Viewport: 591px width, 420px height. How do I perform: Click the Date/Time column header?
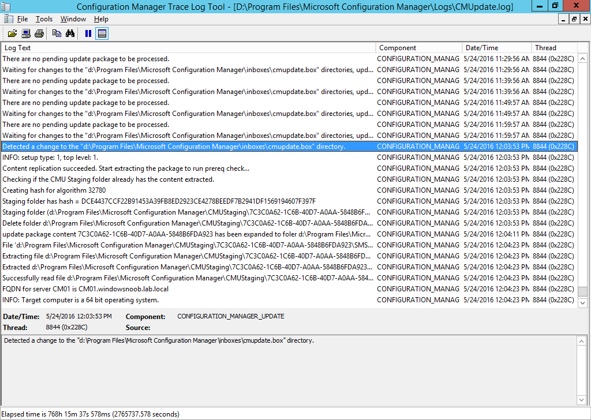497,48
